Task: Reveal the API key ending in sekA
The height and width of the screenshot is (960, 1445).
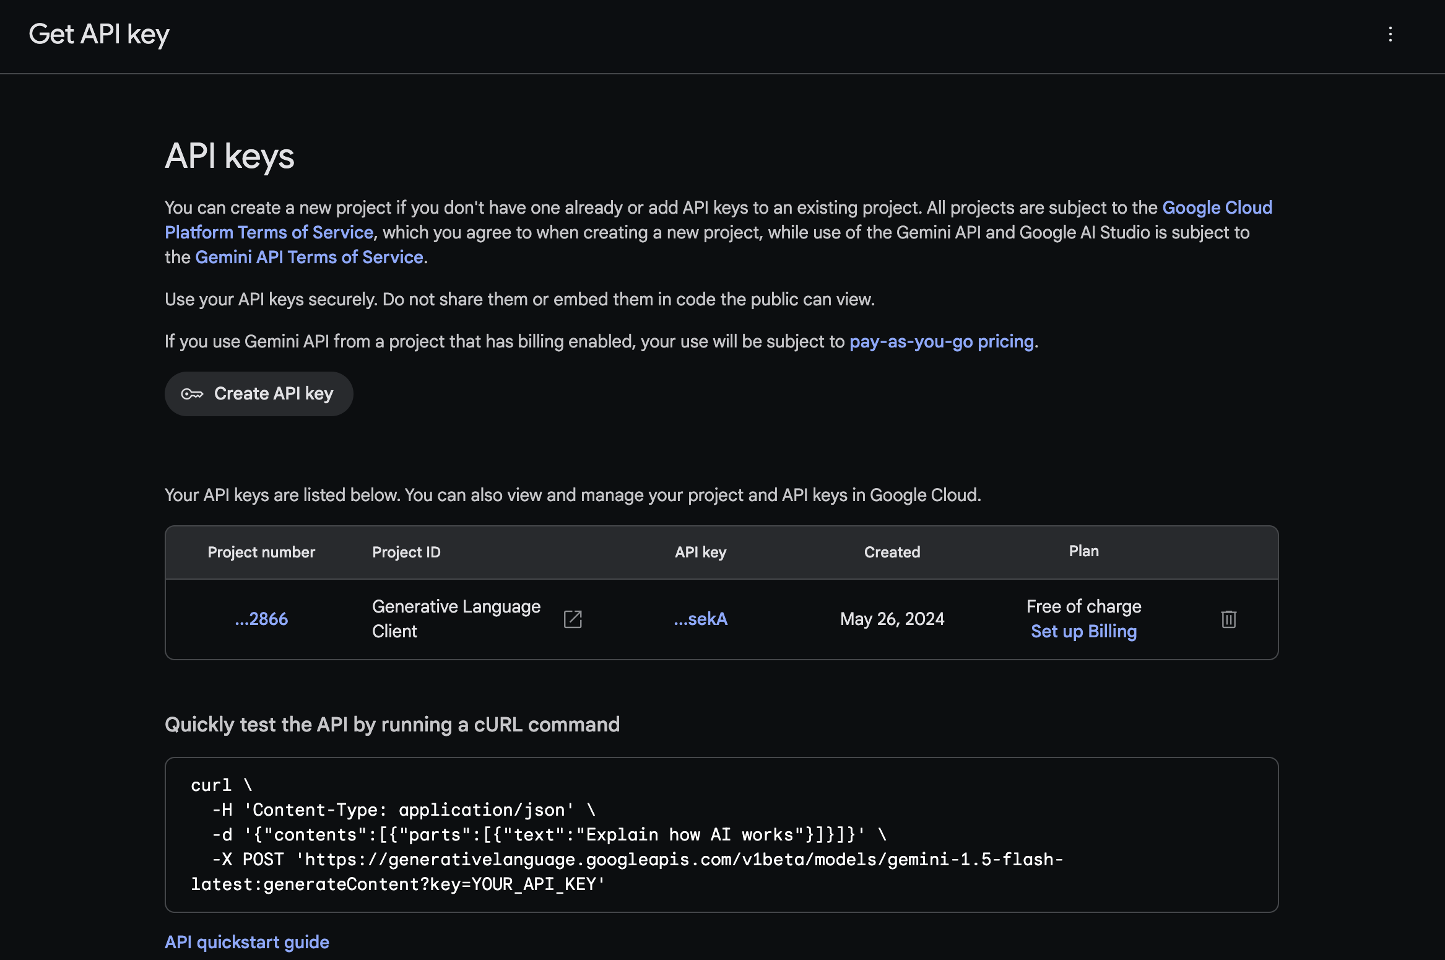Action: pos(700,619)
